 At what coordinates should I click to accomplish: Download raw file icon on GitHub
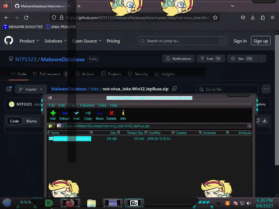pos(265,121)
